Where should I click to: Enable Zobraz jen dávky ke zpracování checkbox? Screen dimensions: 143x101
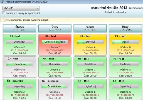coord(4,13)
